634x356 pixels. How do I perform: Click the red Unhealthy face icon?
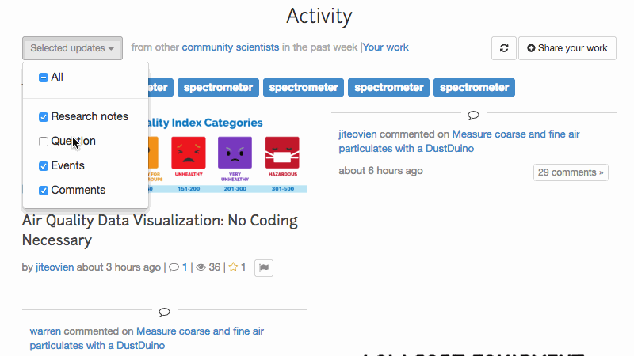tap(189, 153)
